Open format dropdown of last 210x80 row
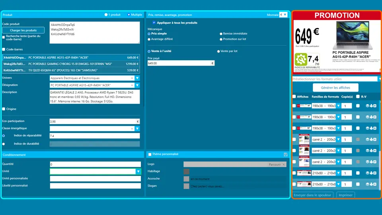Image resolution: width=382 pixels, height=215 pixels. tap(338, 184)
